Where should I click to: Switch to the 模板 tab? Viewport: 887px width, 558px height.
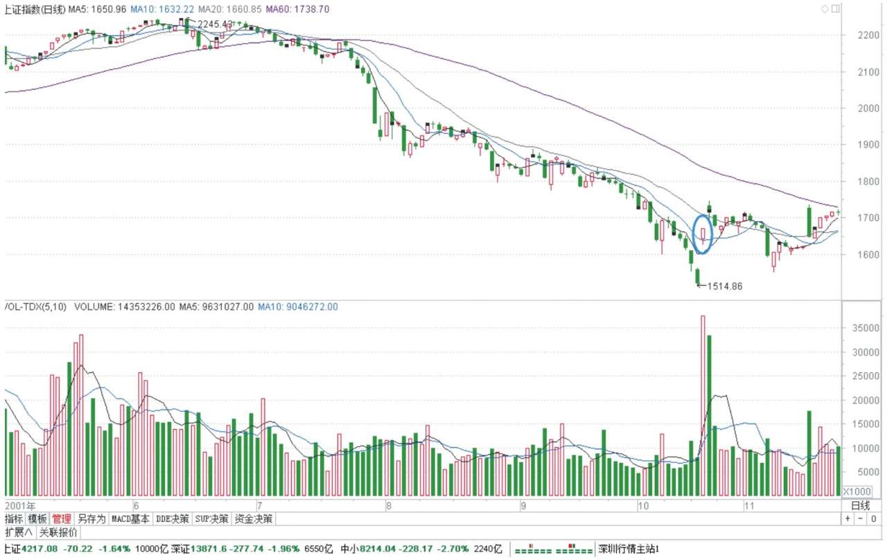coord(38,518)
